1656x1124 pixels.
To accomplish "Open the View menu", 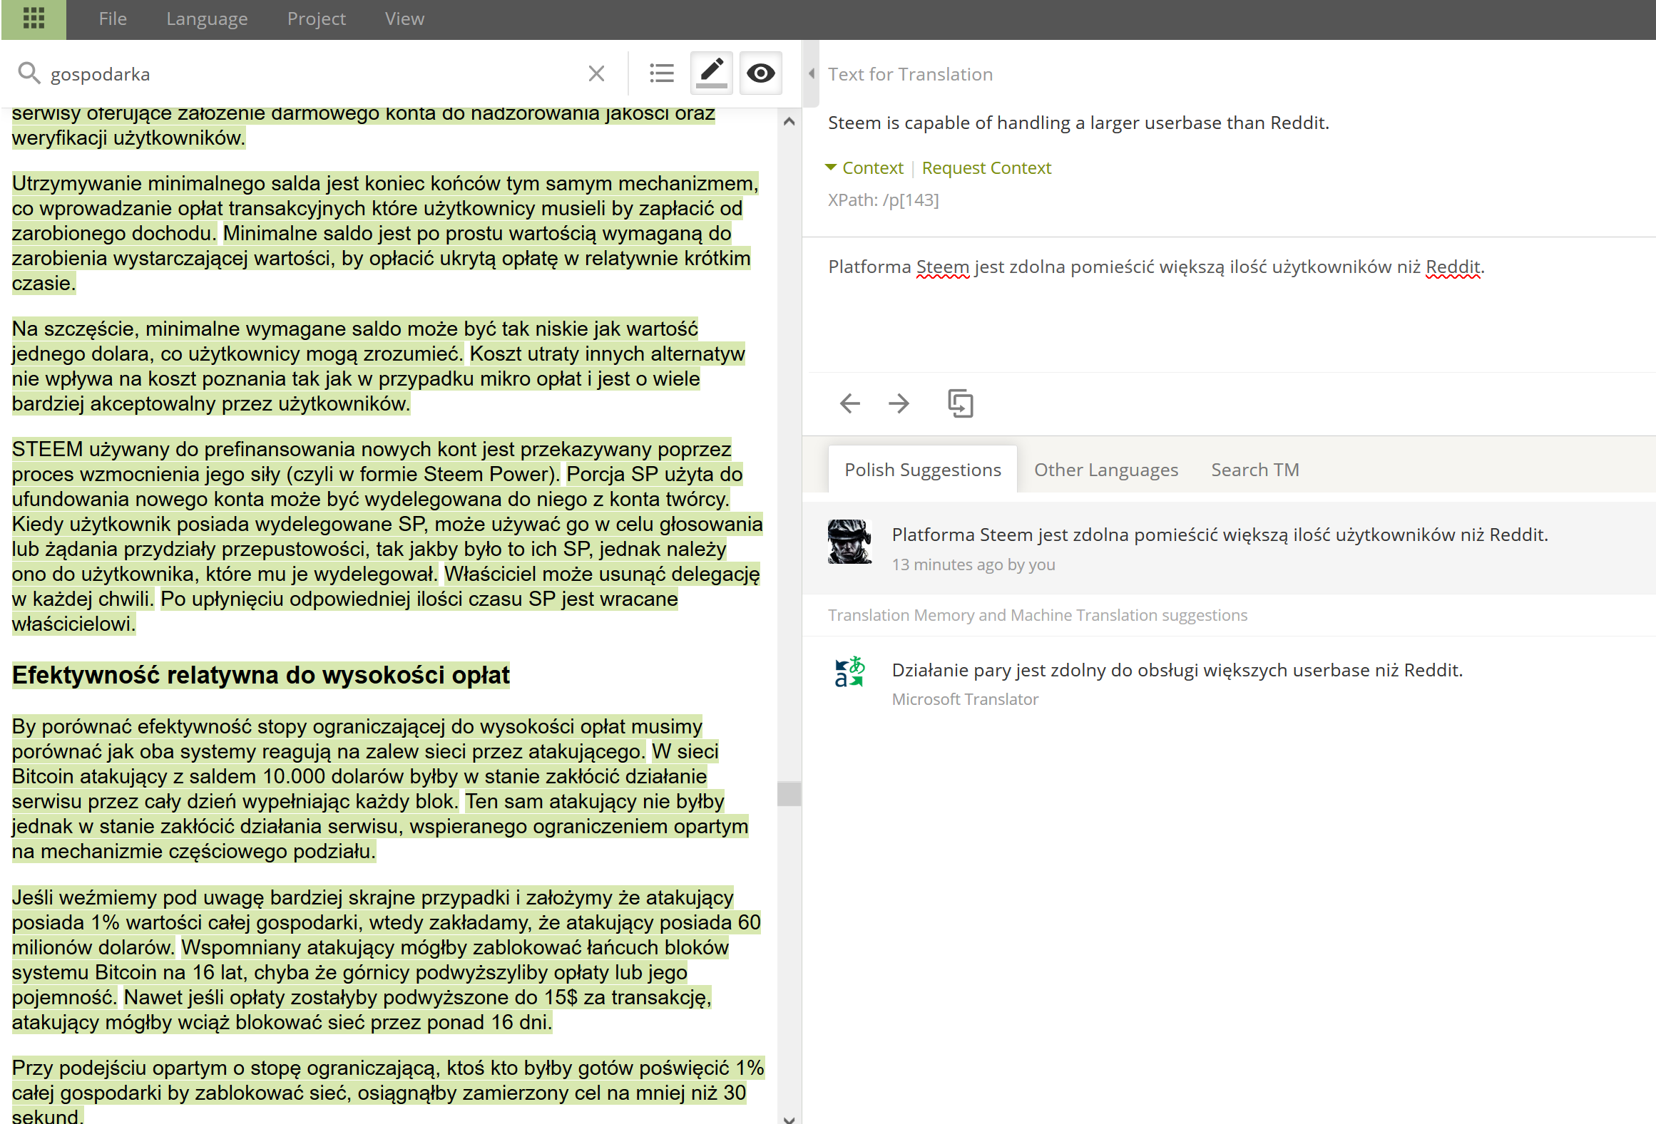I will 404,19.
